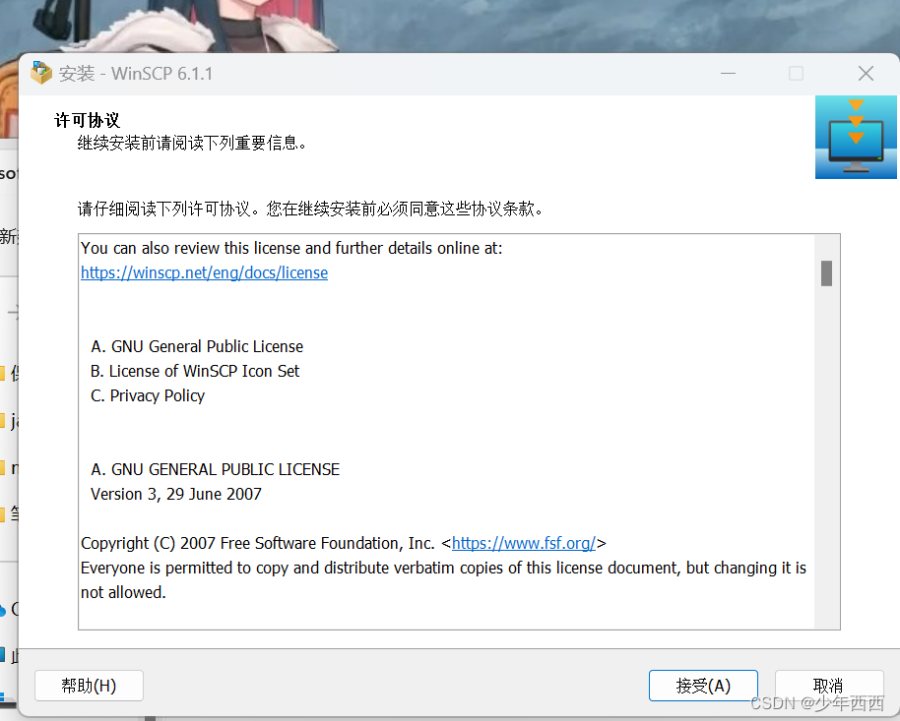Click the 'A. GNU General Public License' line

click(197, 346)
